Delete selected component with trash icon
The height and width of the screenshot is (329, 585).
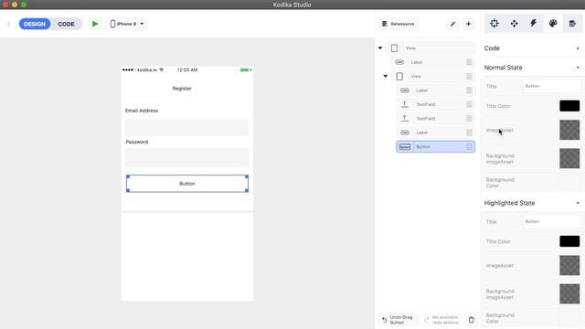472,320
